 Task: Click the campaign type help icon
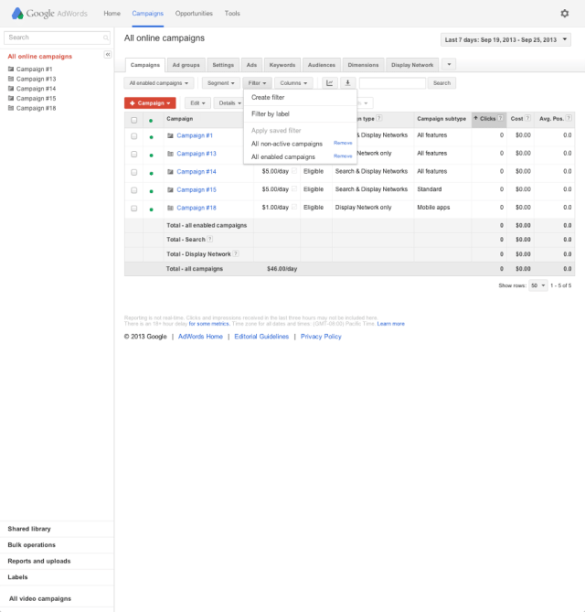[x=379, y=118]
